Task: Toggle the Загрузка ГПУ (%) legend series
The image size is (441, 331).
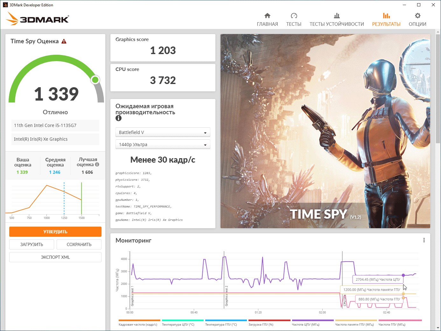Action: click(x=269, y=323)
